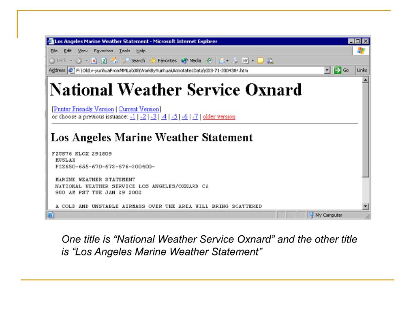Maximize the Internet Explorer window
The width and height of the screenshot is (415, 311).
pyautogui.click(x=357, y=41)
